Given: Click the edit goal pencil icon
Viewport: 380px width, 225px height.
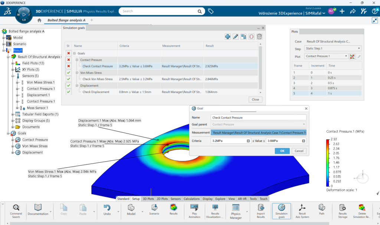Looking at the screenshot, I should pos(236,36).
